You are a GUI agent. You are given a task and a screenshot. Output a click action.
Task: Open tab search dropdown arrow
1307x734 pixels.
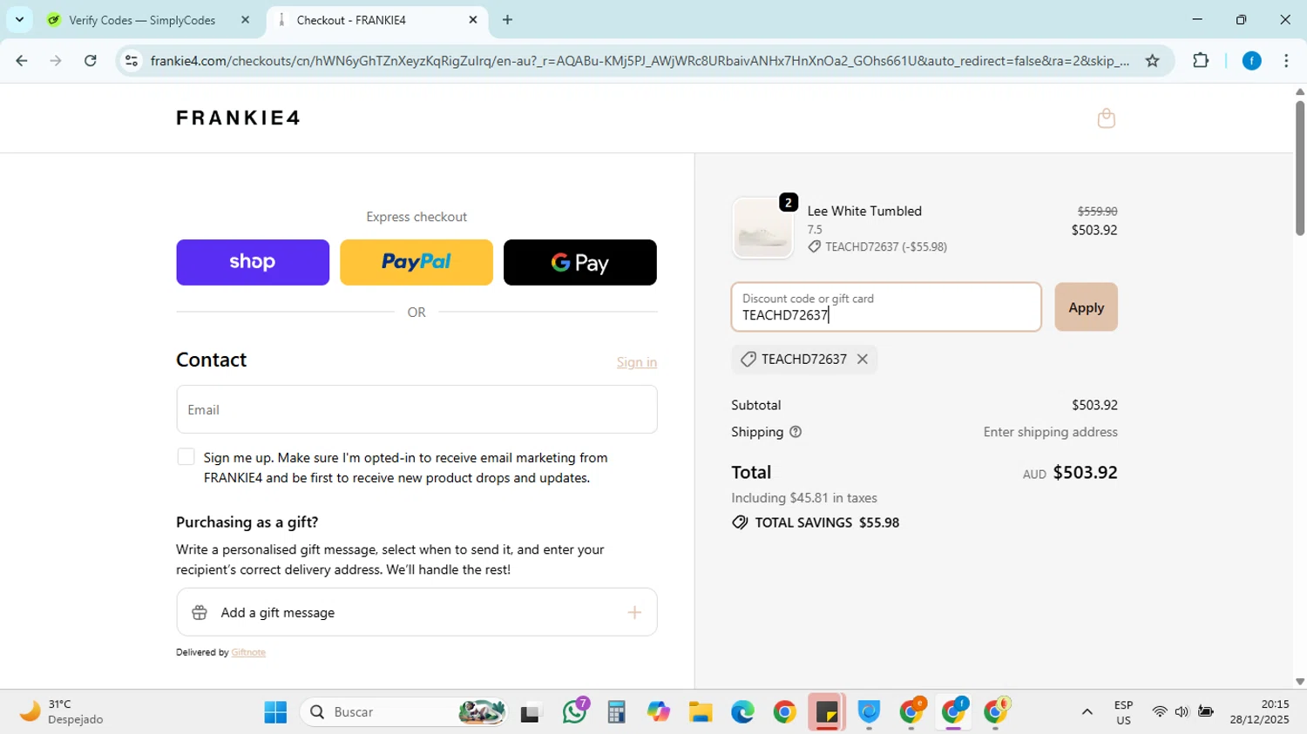click(x=19, y=19)
